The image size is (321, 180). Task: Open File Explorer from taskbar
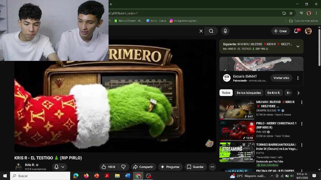pyautogui.click(x=117, y=176)
